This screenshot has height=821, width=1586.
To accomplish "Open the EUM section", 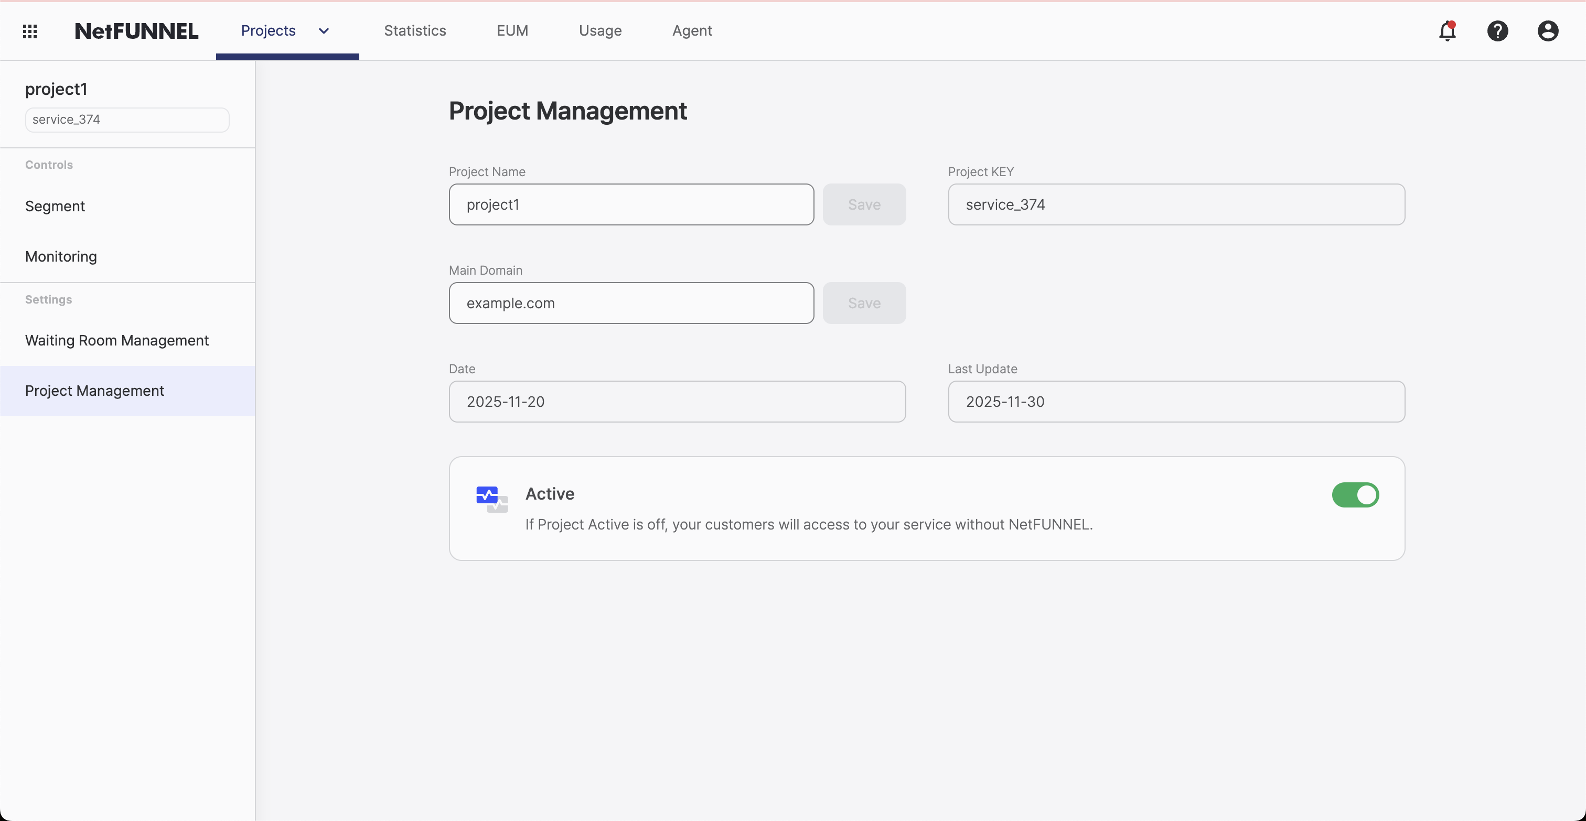I will pos(512,30).
